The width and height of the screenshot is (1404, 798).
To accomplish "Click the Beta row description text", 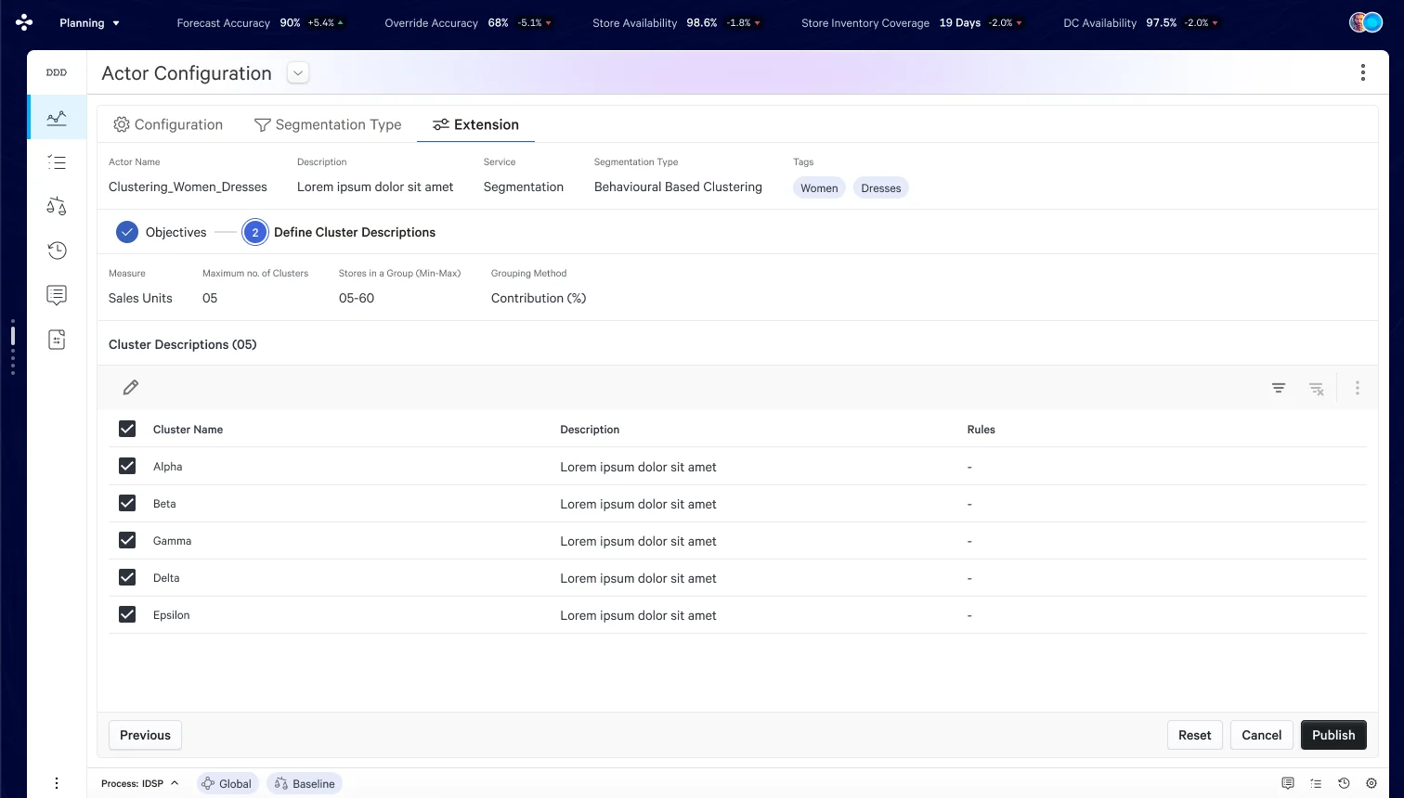I will click(638, 504).
